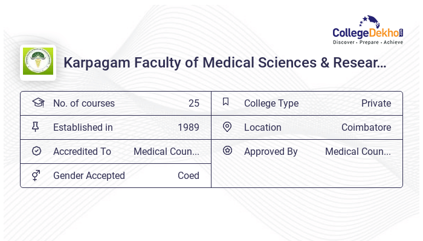This screenshot has width=423, height=241.
Task: Click the truncated Approved By Medical Council value
Action: pos(358,152)
